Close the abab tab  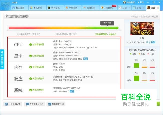(x=130, y=8)
